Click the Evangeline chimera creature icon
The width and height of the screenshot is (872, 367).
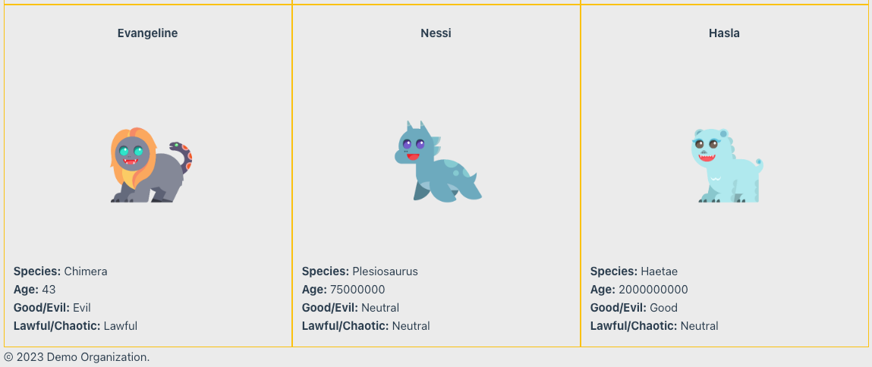[151, 165]
